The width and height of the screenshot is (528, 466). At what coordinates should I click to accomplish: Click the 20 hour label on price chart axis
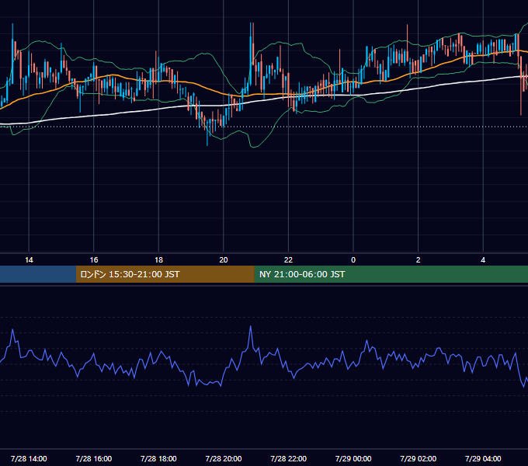pyautogui.click(x=224, y=260)
